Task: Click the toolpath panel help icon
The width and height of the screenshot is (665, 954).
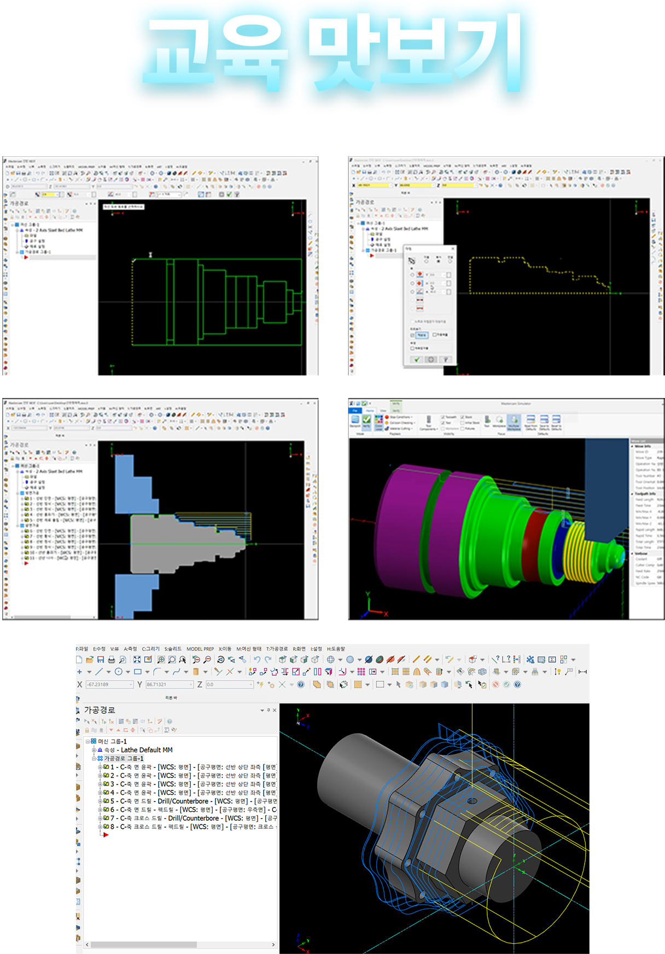Action: click(170, 721)
